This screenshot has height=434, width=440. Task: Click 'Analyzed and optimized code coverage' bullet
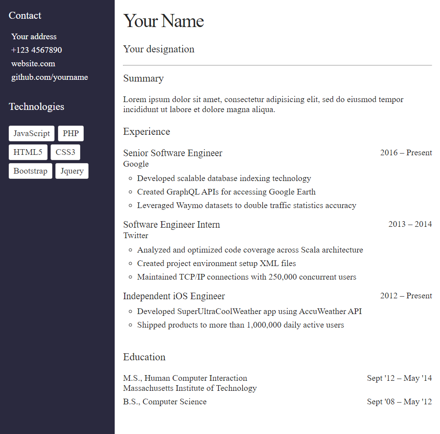tap(250, 250)
